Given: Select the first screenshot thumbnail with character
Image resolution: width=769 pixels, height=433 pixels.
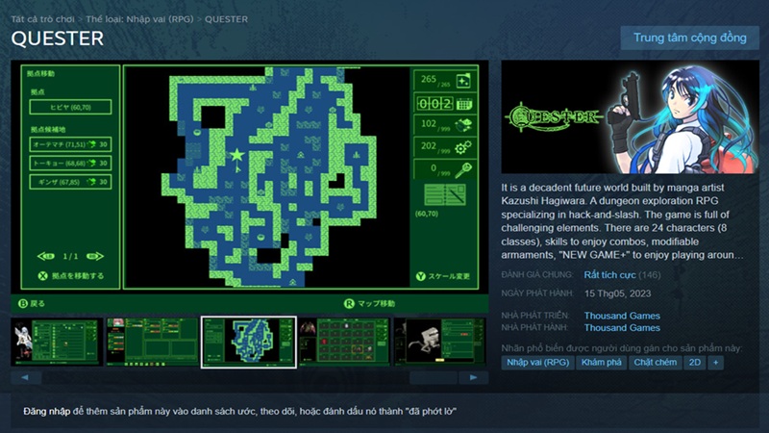Looking at the screenshot, I should pyautogui.click(x=57, y=342).
